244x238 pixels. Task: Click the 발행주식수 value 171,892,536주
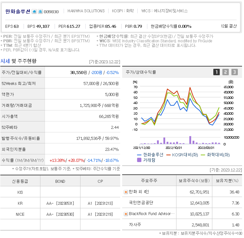(x=89, y=138)
